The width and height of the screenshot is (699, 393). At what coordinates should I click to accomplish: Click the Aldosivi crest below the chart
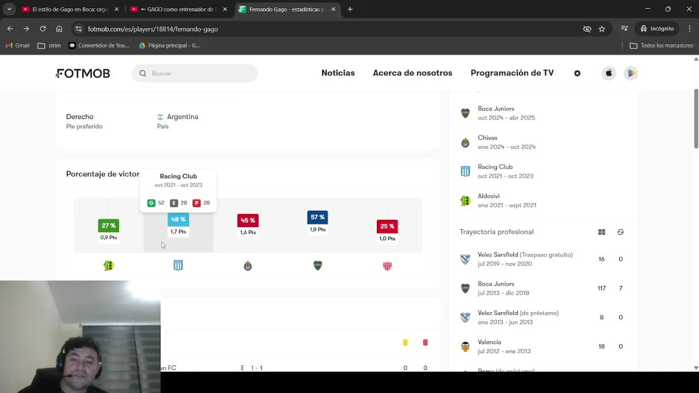tap(109, 266)
